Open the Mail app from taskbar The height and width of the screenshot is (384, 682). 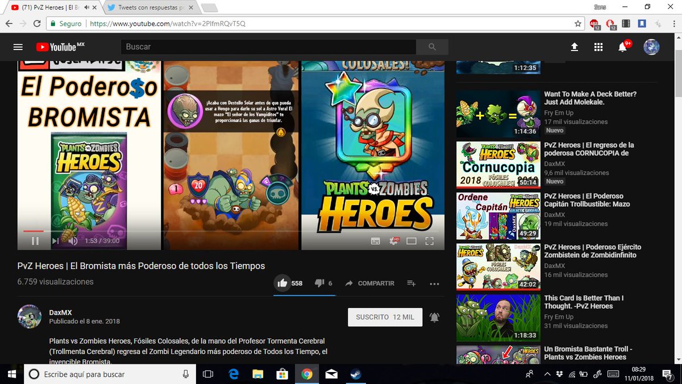[x=331, y=374]
